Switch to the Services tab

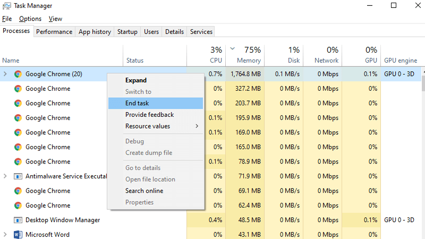[201, 32]
